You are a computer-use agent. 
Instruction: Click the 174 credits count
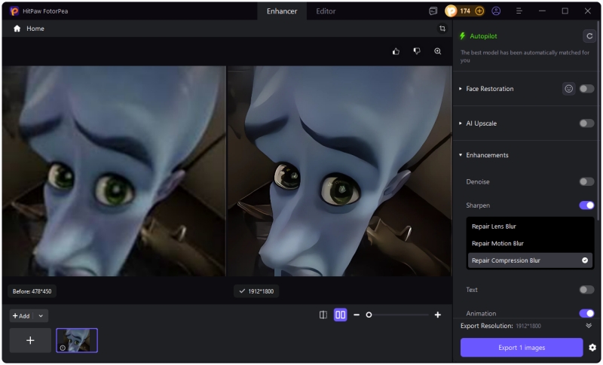pyautogui.click(x=465, y=11)
